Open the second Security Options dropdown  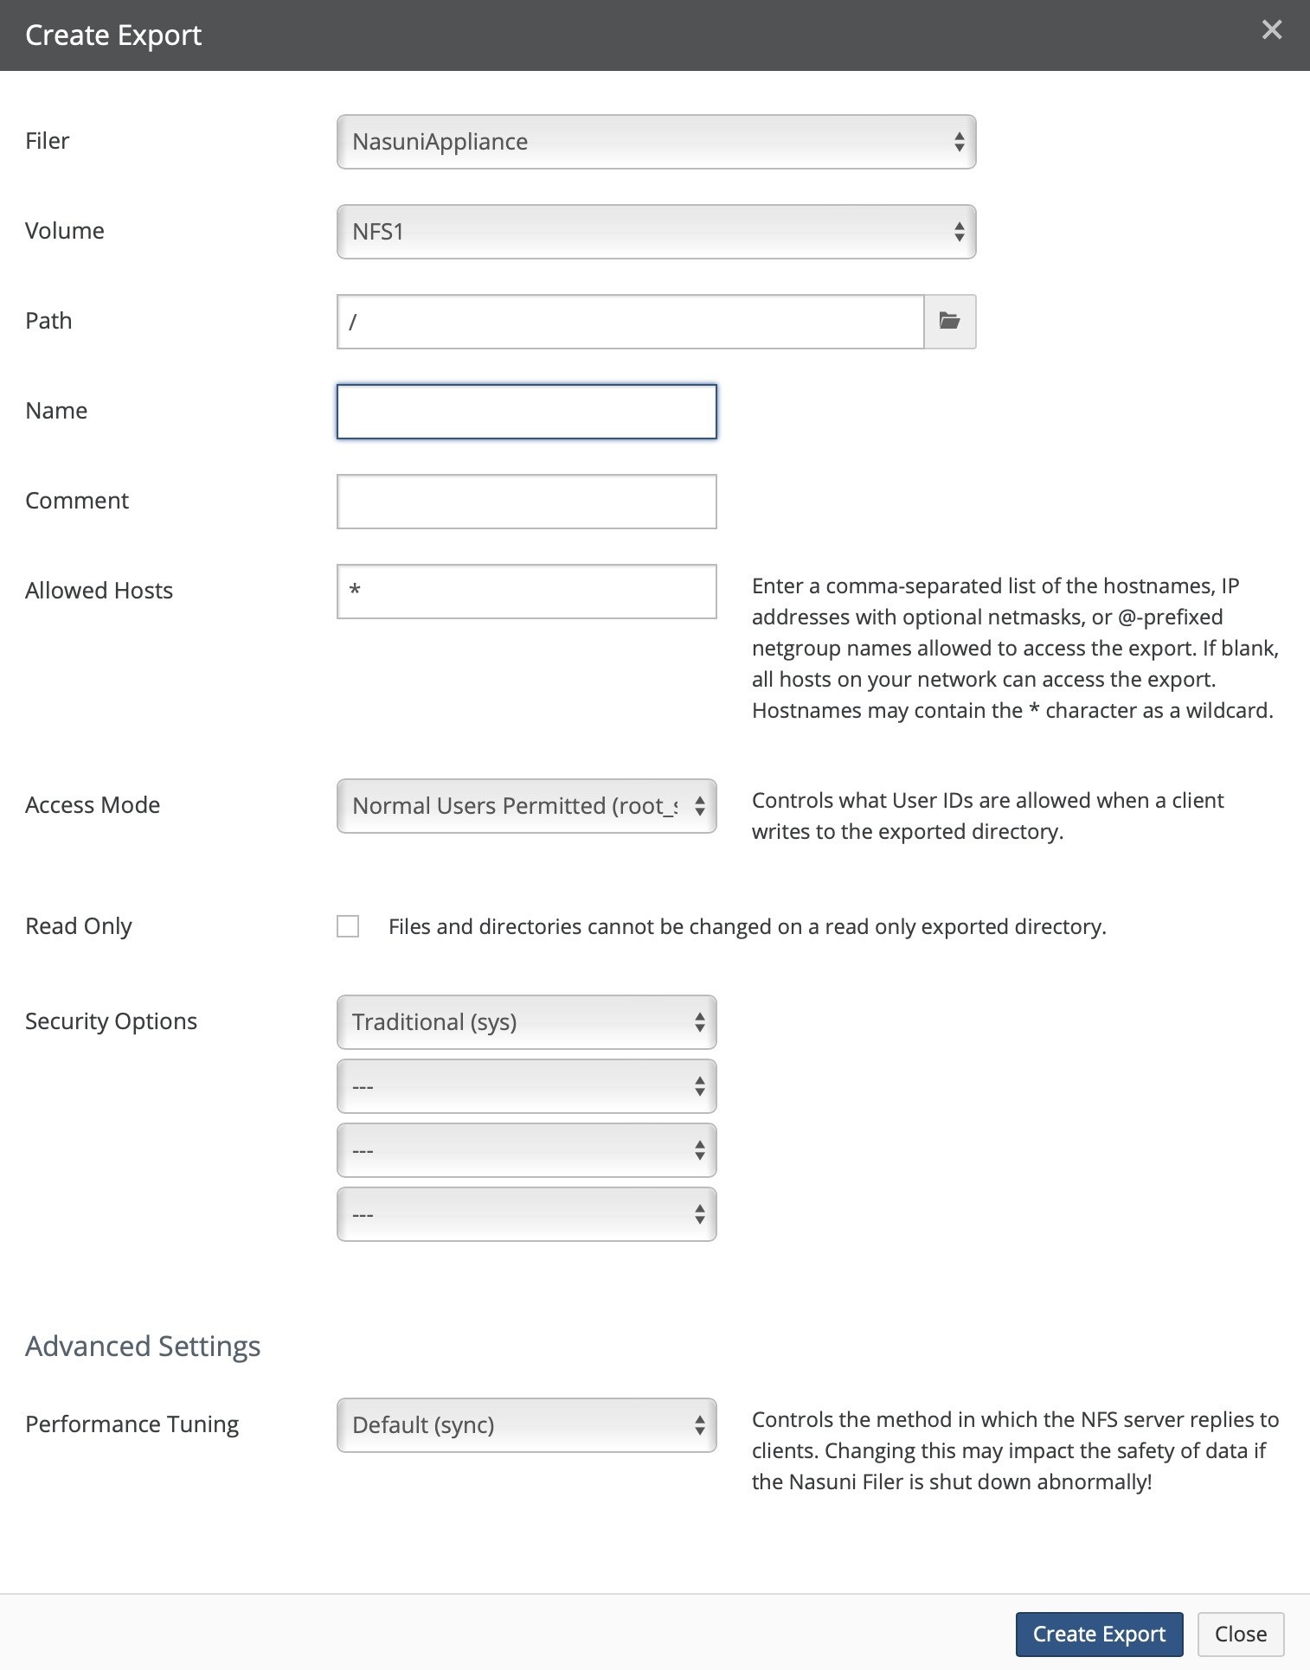point(526,1086)
